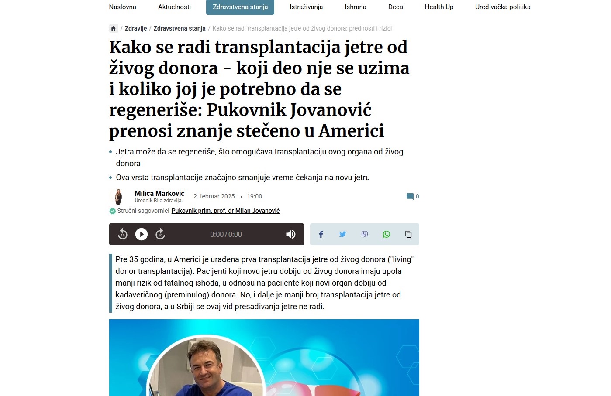This screenshot has height=396, width=611.
Task: Mute the audio player volume
Action: [x=291, y=234]
